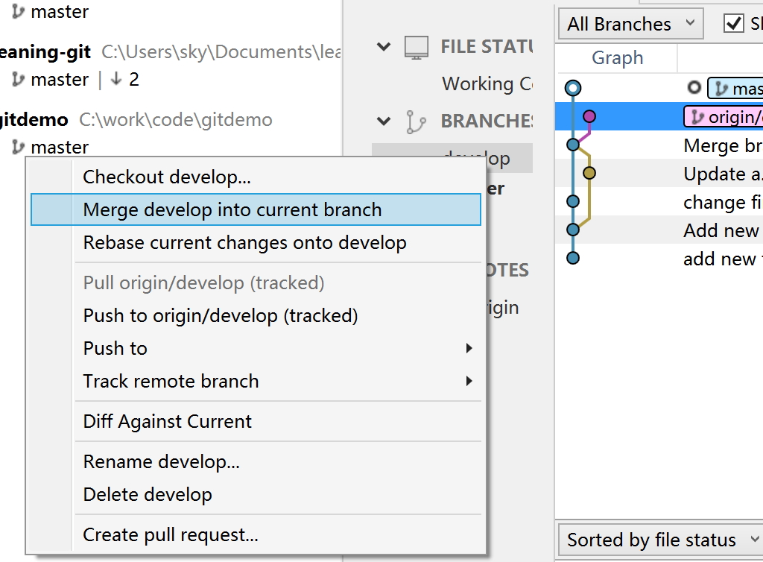
Task: Click the branch icon next to gitdemo master
Action: (18, 148)
